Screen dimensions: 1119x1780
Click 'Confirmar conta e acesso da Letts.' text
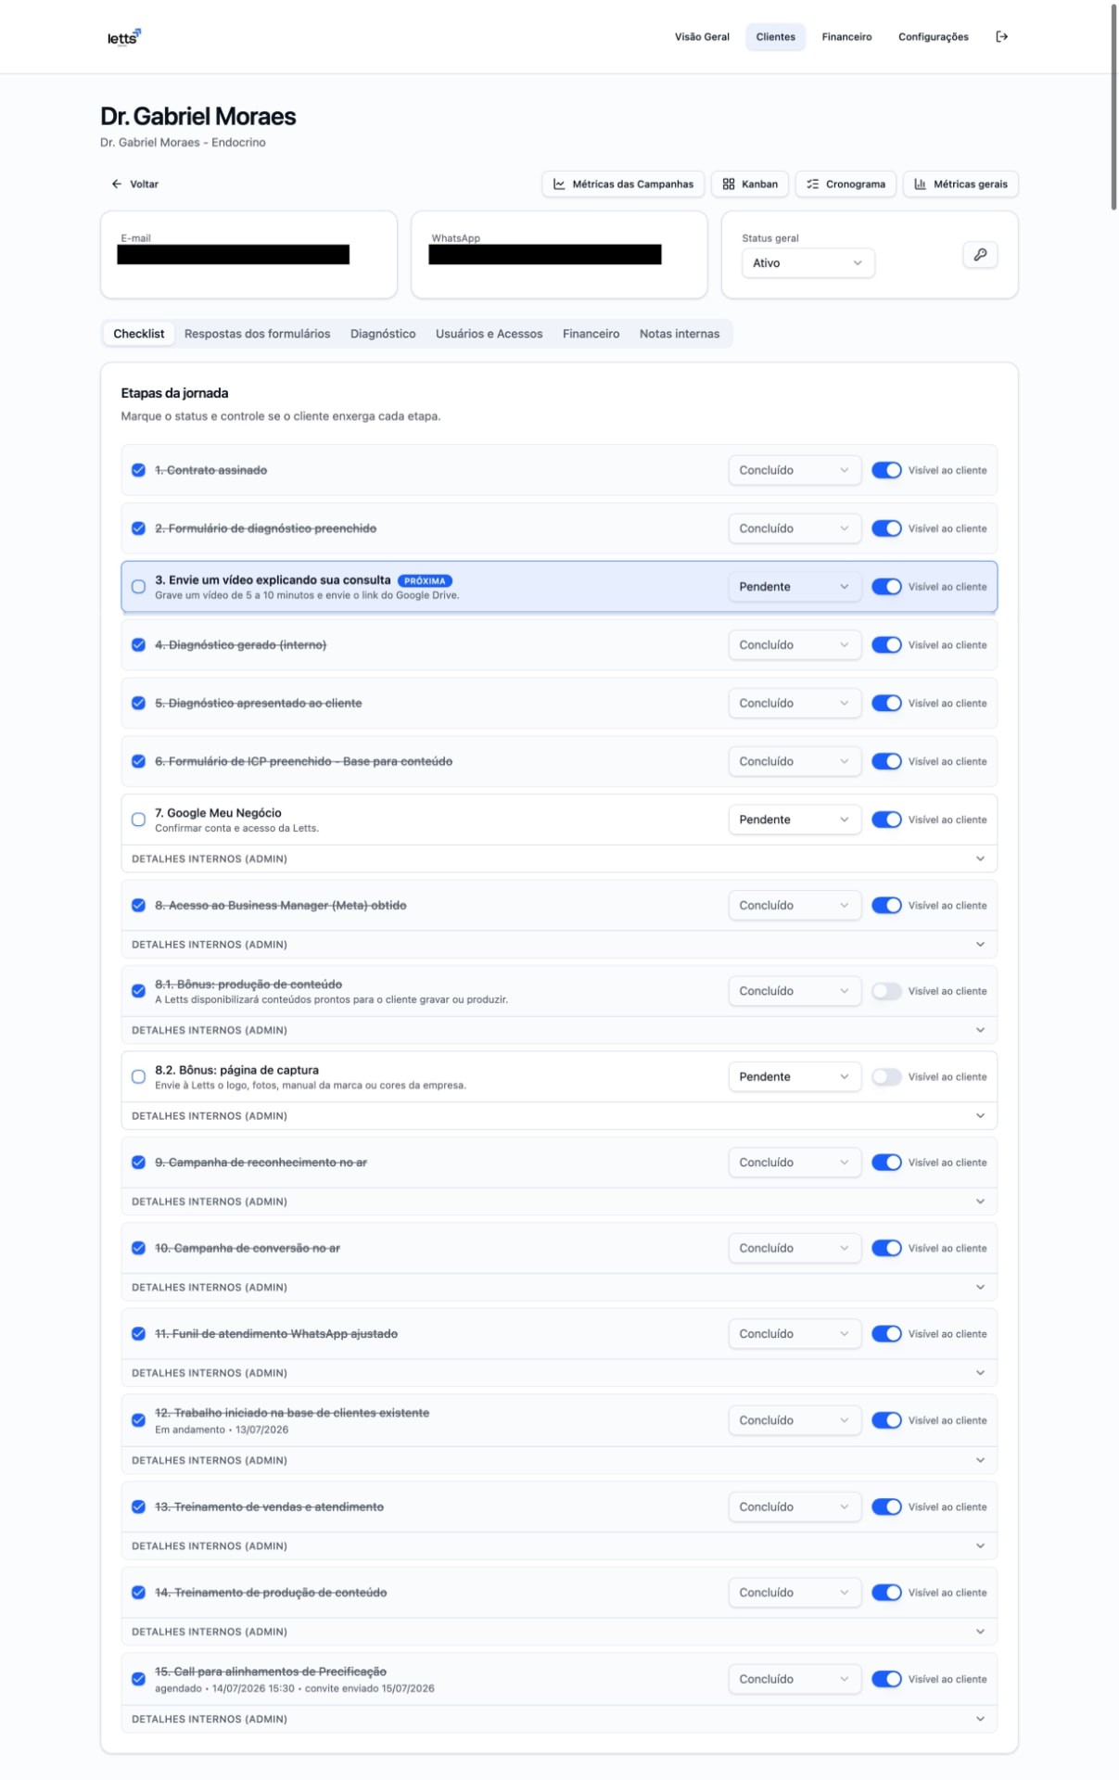click(x=236, y=829)
